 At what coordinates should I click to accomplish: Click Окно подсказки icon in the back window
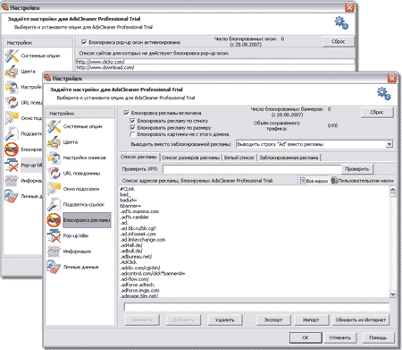12,118
